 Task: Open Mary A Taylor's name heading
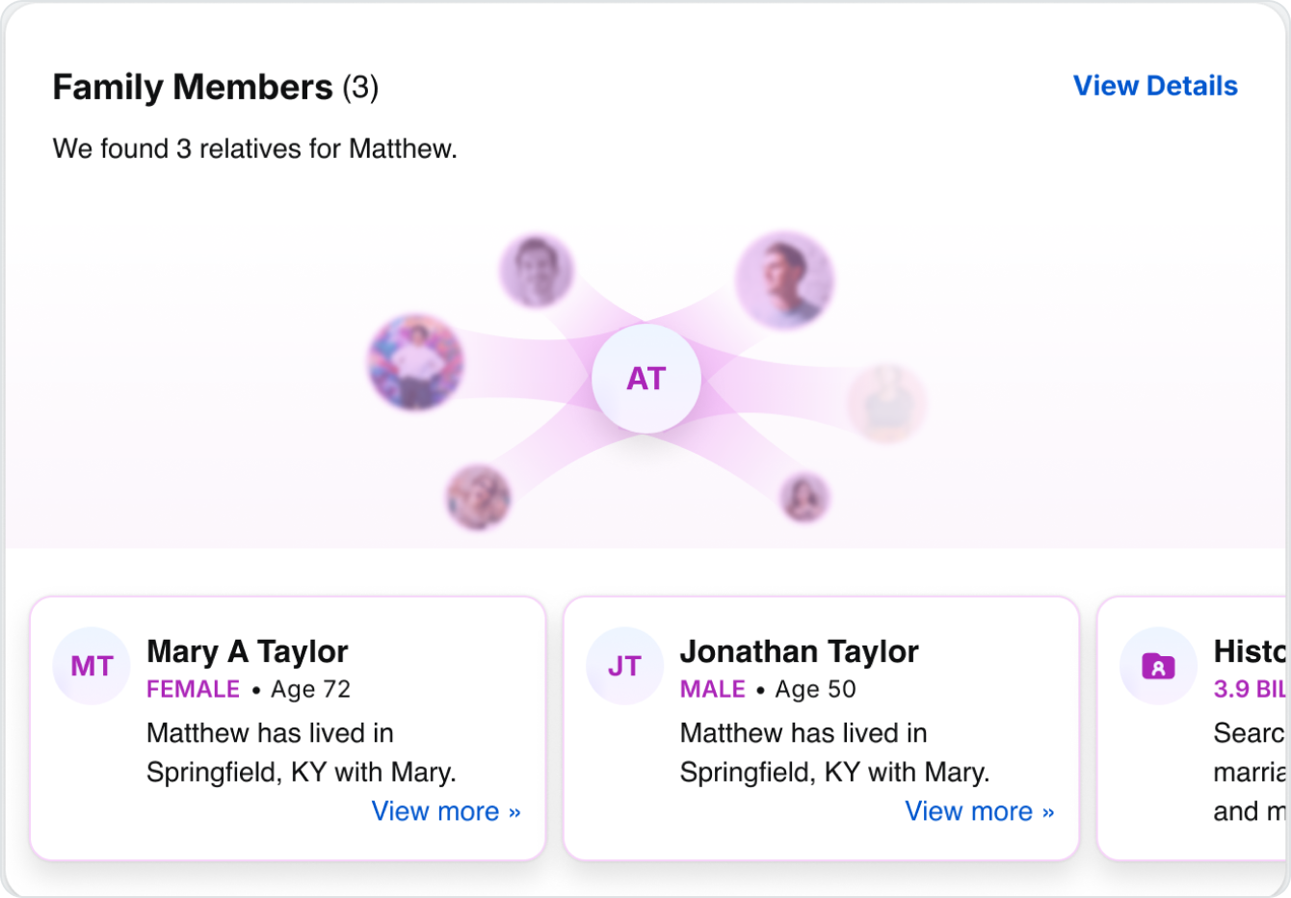point(247,651)
